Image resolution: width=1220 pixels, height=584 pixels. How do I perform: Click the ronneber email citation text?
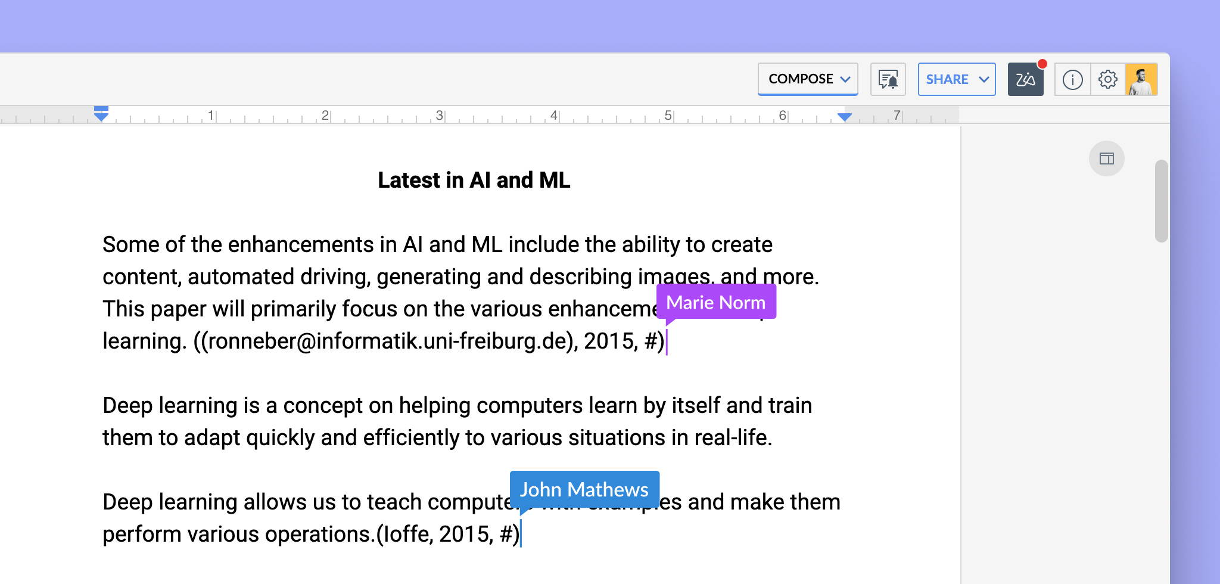click(387, 341)
